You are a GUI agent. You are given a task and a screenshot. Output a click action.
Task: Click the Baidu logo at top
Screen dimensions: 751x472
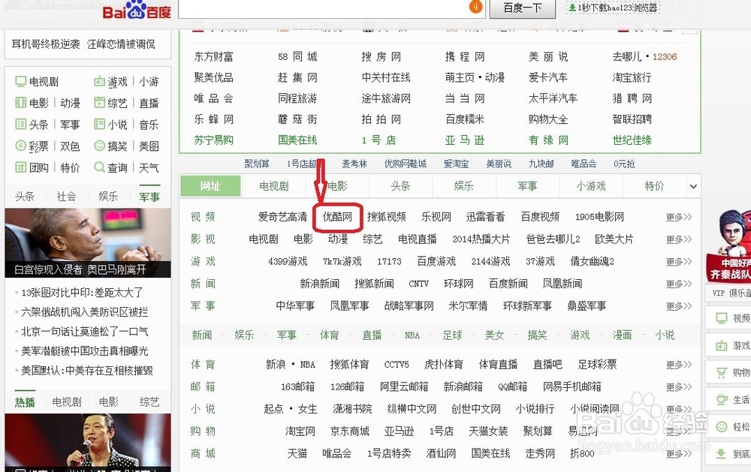pyautogui.click(x=137, y=10)
